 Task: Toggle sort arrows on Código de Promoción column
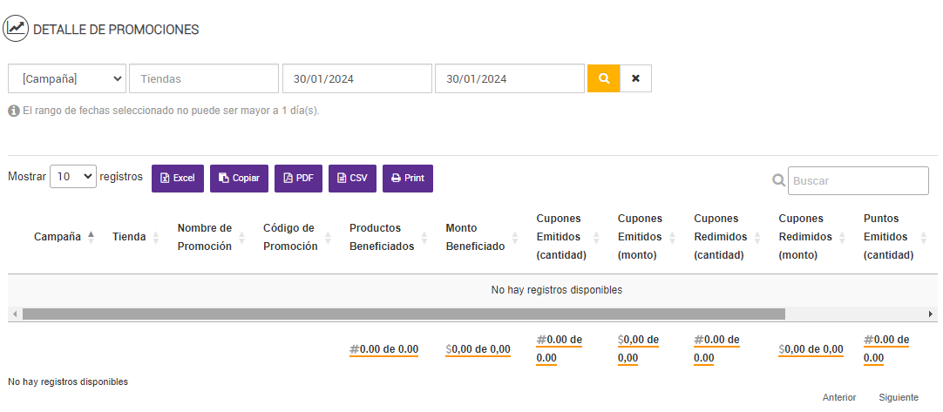point(328,238)
